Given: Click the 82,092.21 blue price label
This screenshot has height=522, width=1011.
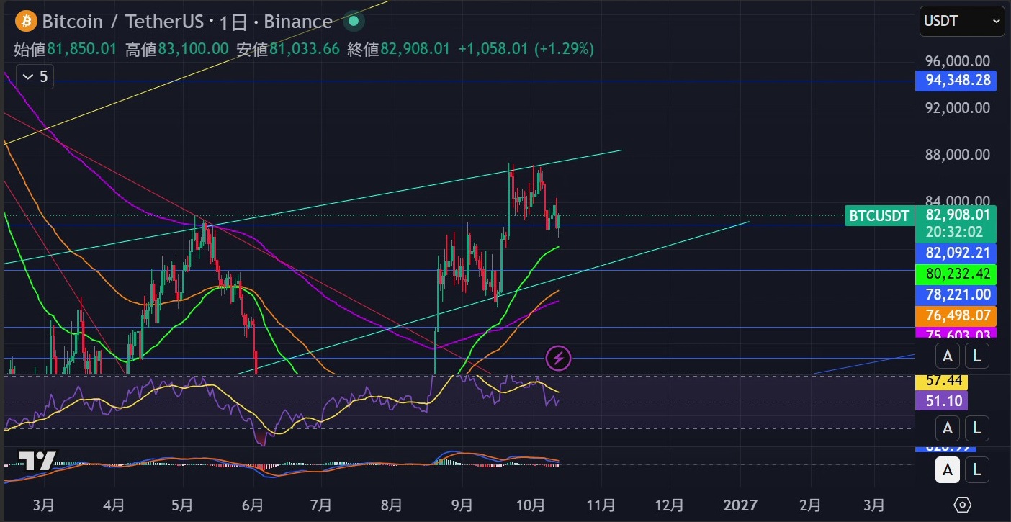Looking at the screenshot, I should pyautogui.click(x=956, y=253).
